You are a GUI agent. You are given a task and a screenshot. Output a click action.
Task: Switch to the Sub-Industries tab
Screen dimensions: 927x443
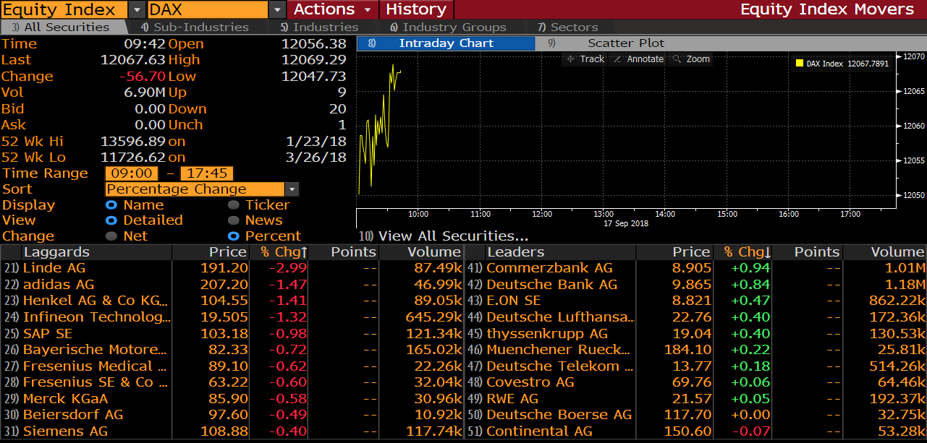pyautogui.click(x=195, y=27)
